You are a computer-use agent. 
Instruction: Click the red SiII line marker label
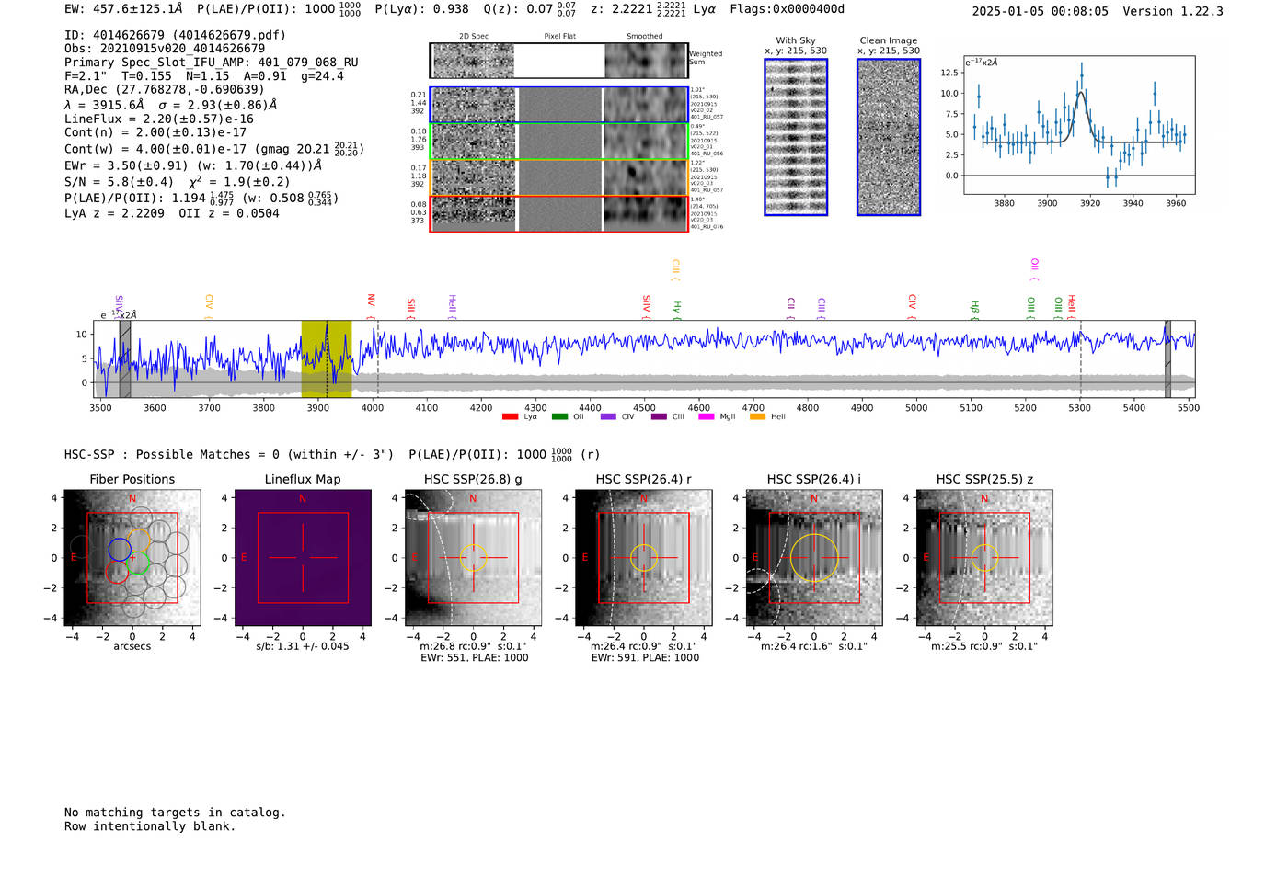click(x=411, y=305)
